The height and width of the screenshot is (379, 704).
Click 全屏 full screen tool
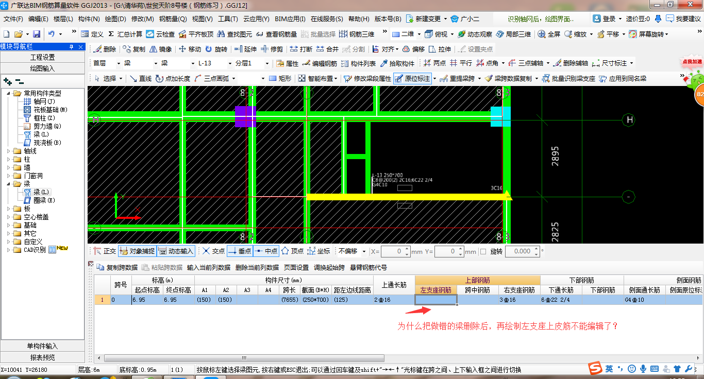click(x=549, y=34)
